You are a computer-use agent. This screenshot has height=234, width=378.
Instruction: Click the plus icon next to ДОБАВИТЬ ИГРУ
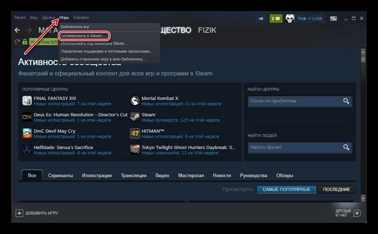(19, 213)
